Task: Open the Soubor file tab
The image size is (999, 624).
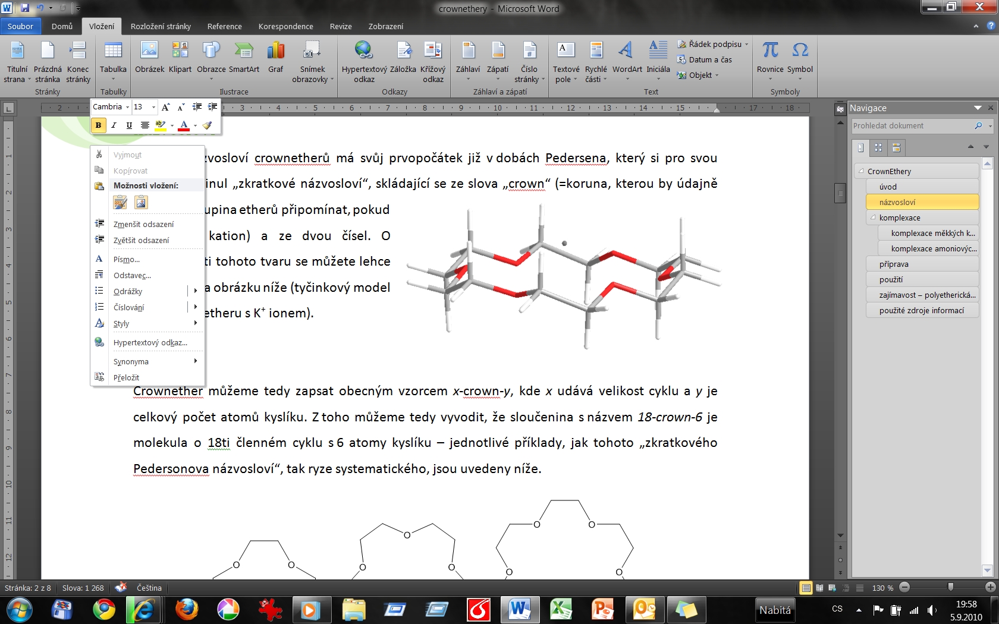Action: pos(21,26)
